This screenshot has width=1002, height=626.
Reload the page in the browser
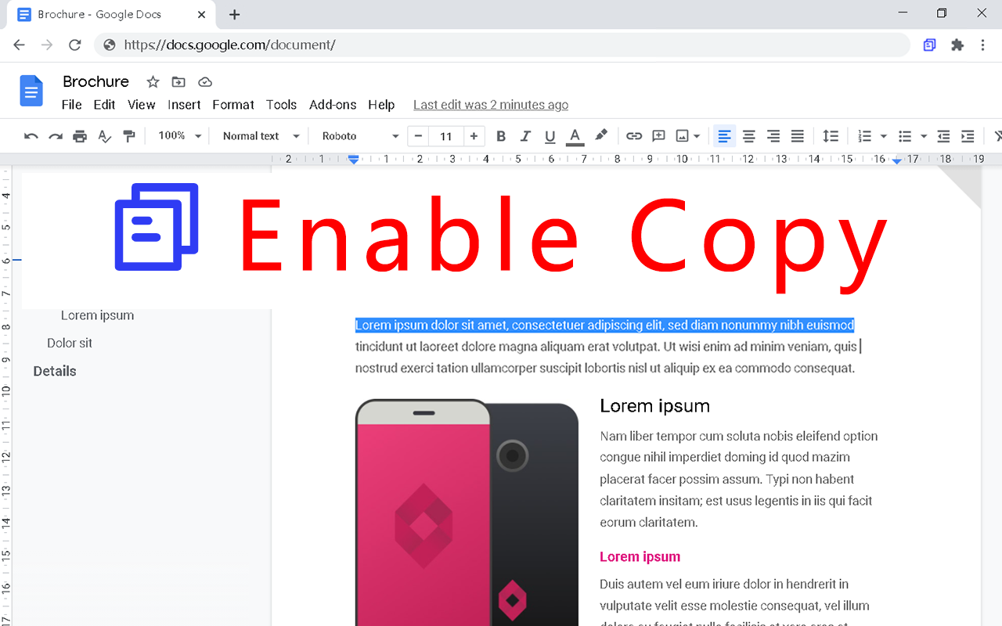74,45
